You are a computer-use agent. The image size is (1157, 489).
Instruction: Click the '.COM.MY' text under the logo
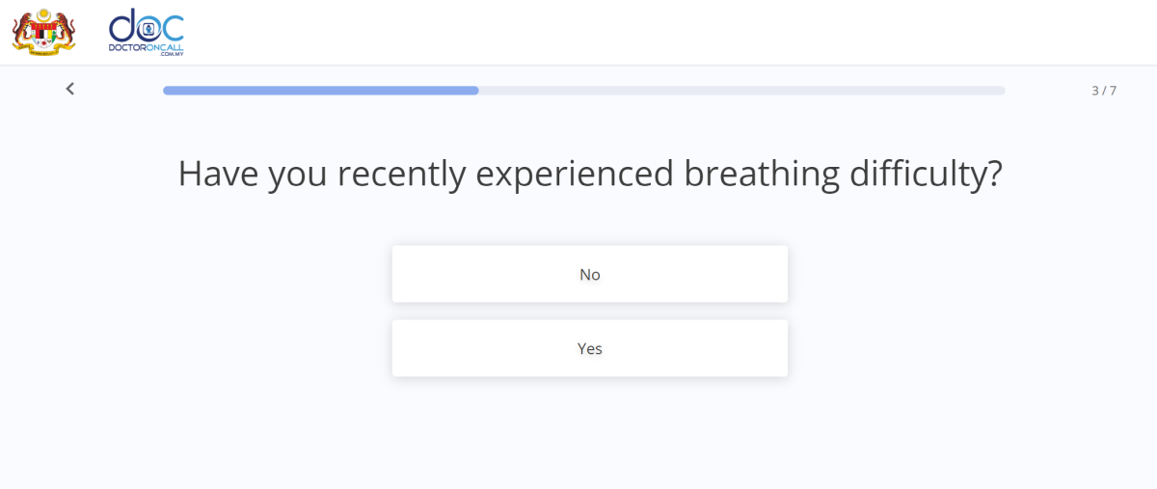172,54
